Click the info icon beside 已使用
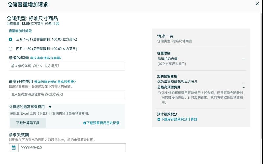The width and height of the screenshot is (263, 164). [x=58, y=24]
